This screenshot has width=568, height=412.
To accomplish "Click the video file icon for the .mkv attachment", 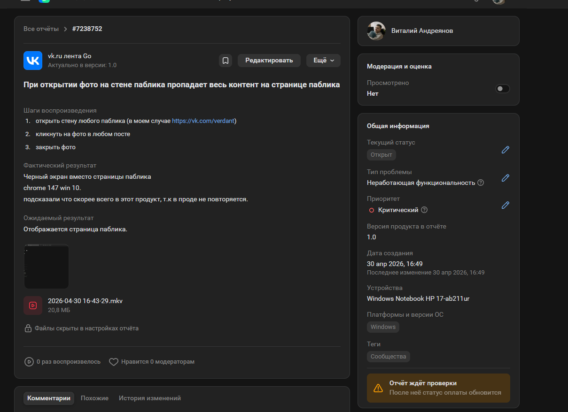I will [x=33, y=305].
